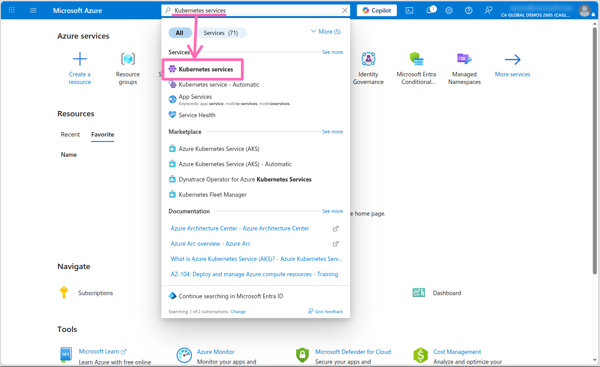This screenshot has width=600, height=367.
Task: Open Microsoft Learn tool icon
Action: (x=66, y=355)
